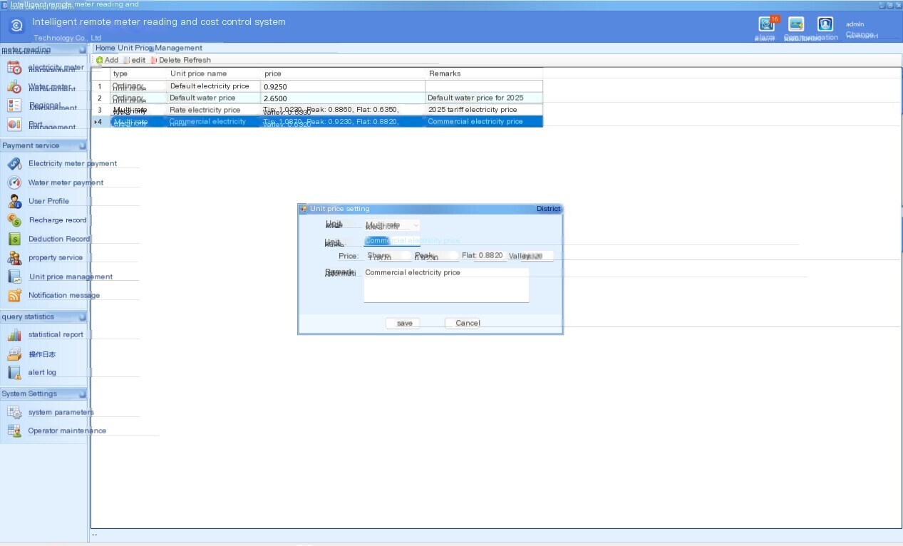
Task: Click Refresh in the toolbar
Action: [x=197, y=61]
